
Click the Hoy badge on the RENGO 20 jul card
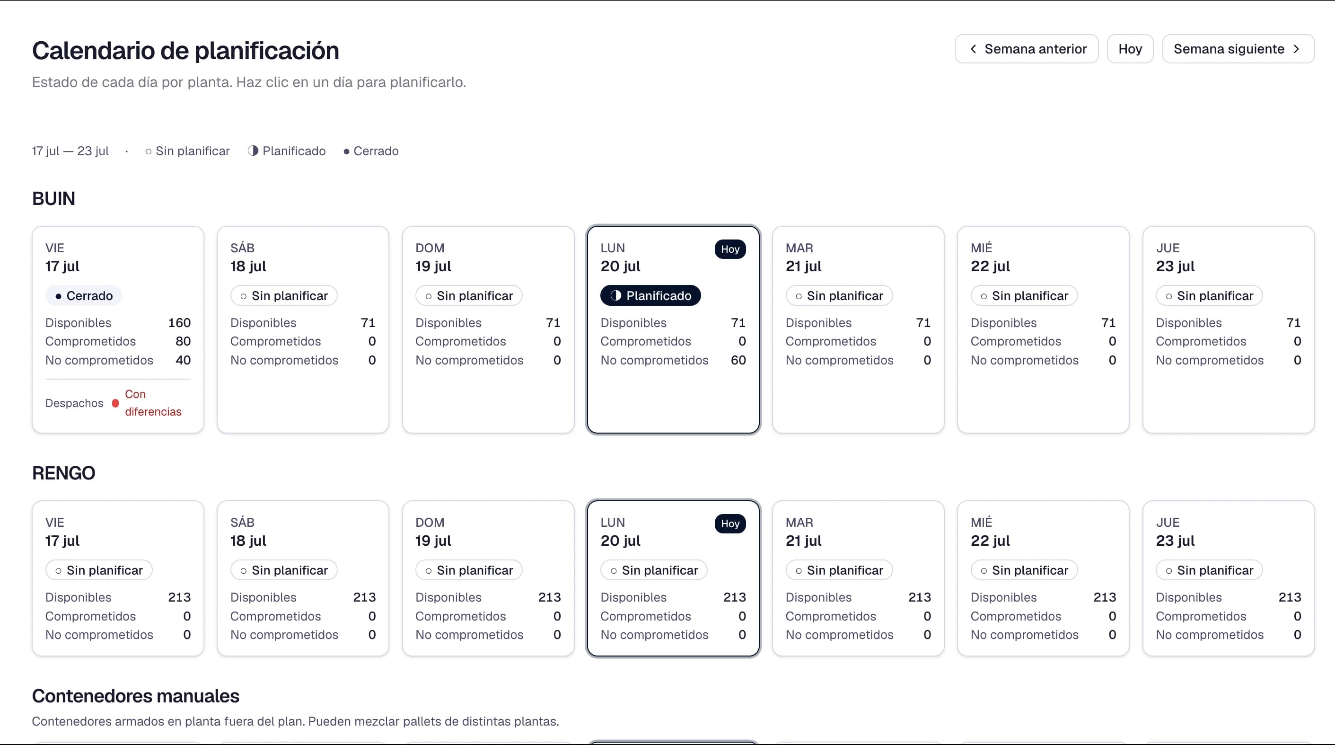click(729, 523)
